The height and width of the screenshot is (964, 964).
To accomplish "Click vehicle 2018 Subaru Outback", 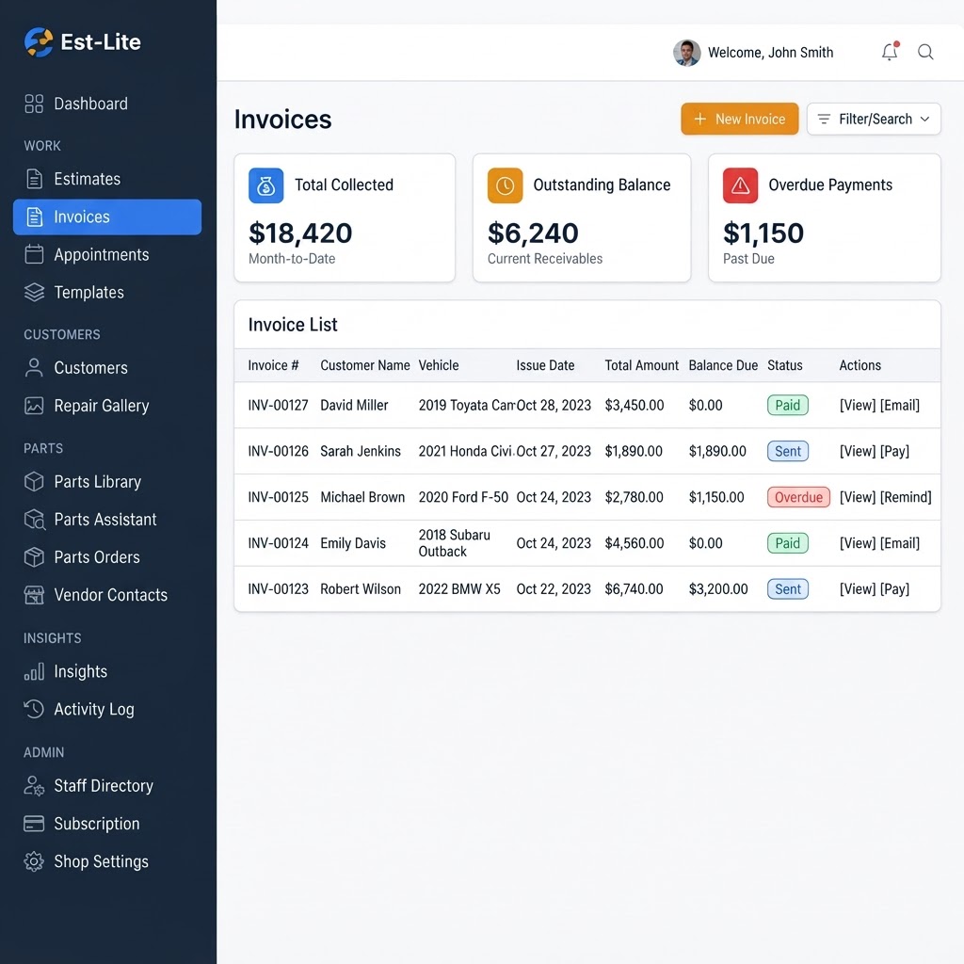I will [x=455, y=543].
